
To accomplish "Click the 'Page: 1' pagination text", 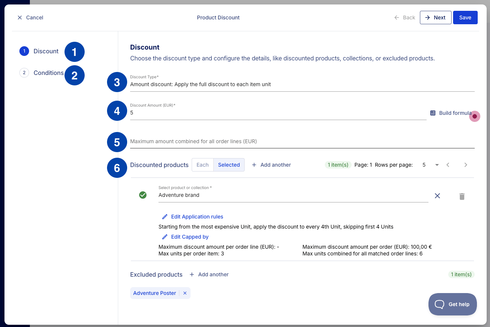I will [x=363, y=165].
